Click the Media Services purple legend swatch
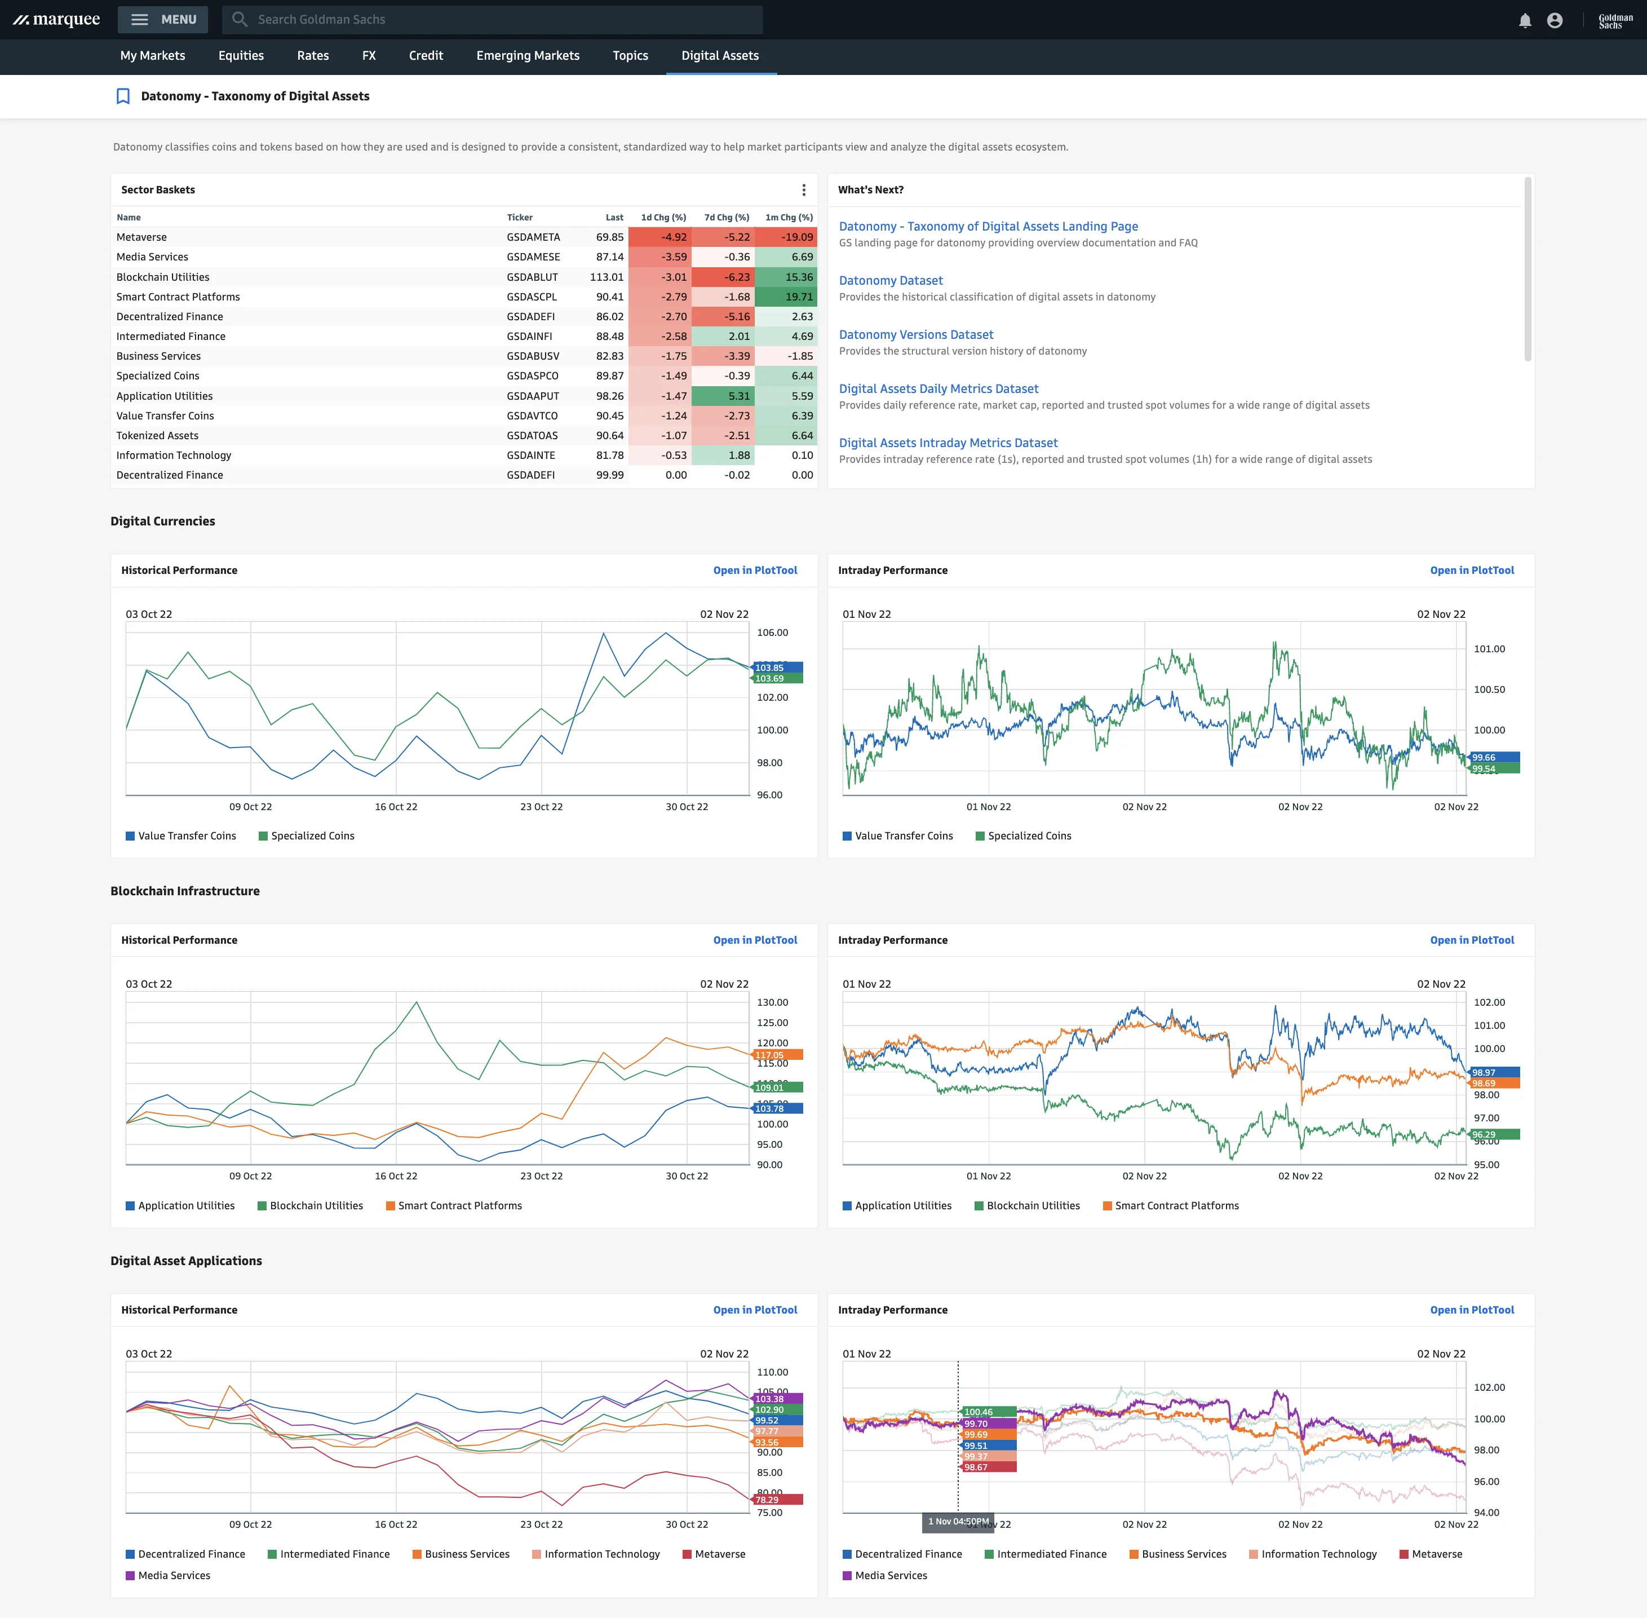Viewport: 1647px width, 1618px height. (130, 1576)
